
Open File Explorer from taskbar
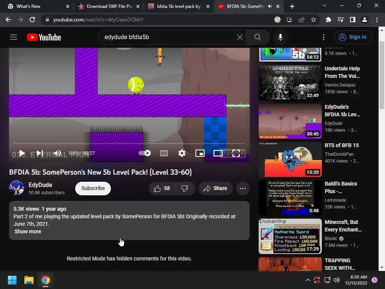tap(29, 280)
